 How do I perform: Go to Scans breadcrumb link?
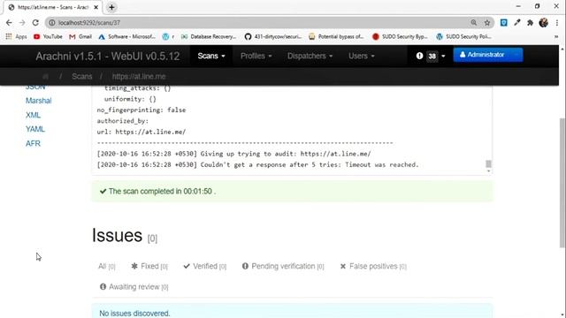82,77
